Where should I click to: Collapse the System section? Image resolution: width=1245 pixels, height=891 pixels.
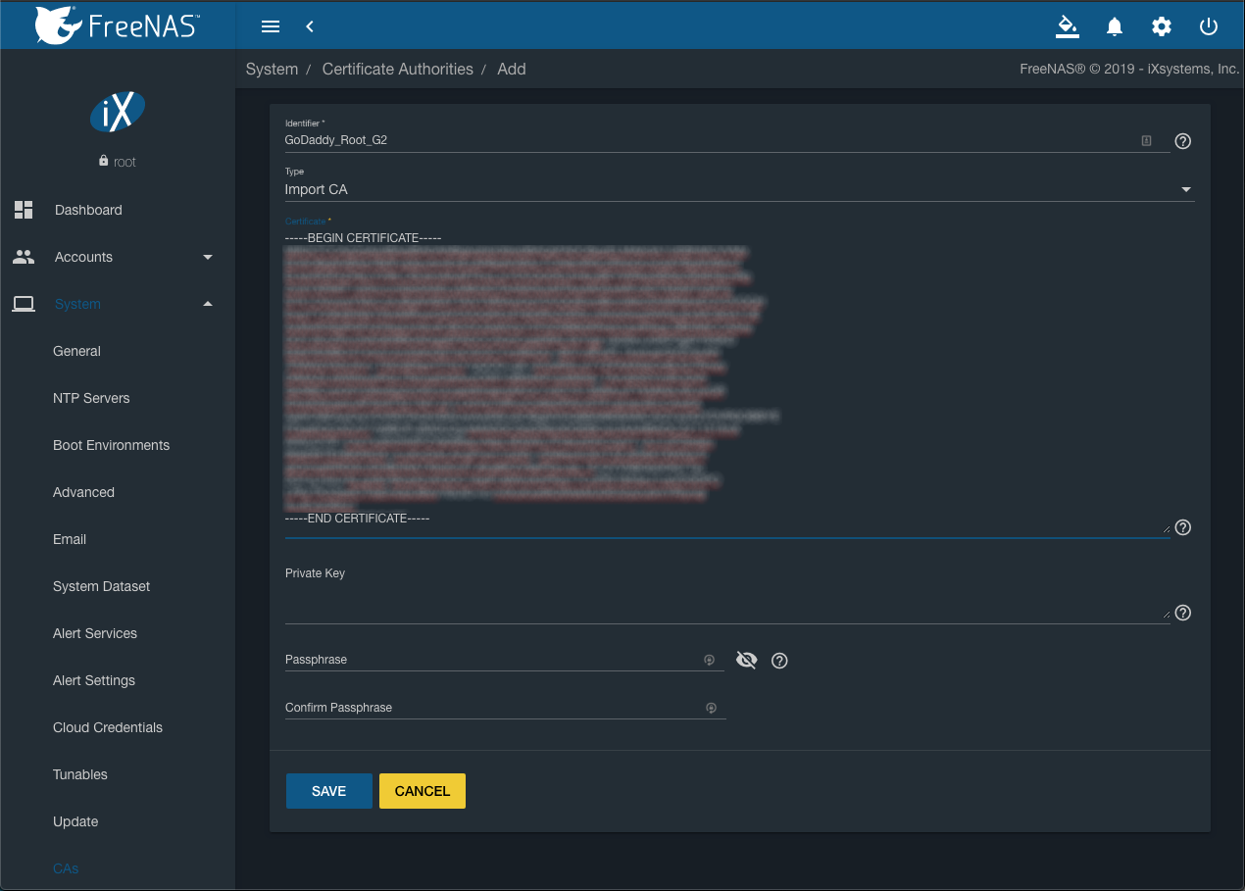tap(207, 304)
